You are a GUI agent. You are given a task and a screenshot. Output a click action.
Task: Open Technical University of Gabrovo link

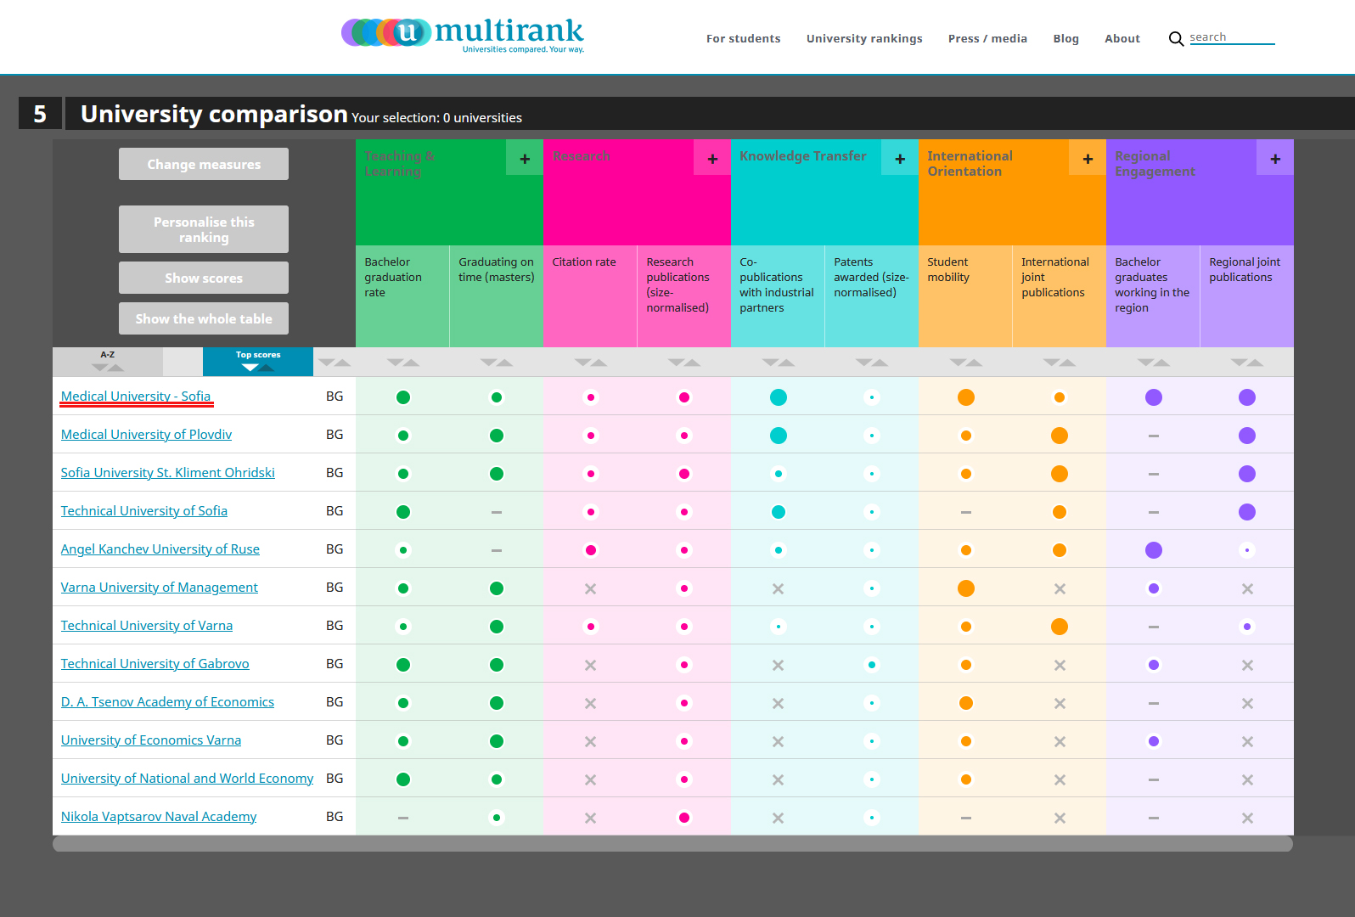[155, 664]
